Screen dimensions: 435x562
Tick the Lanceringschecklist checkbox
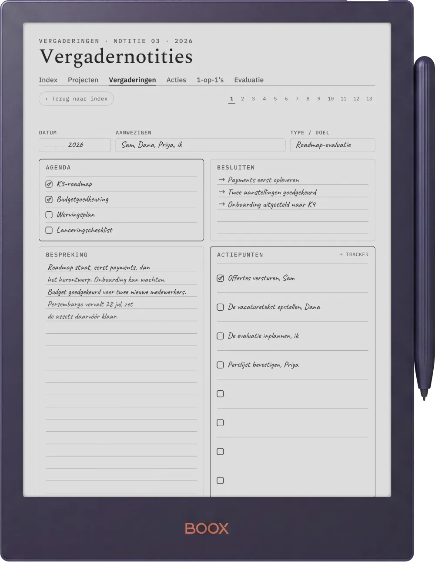tap(49, 230)
